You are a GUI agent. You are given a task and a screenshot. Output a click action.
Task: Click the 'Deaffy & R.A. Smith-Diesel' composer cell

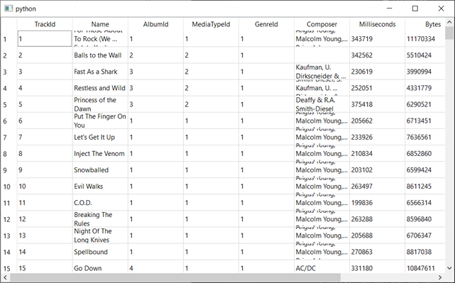click(322, 104)
